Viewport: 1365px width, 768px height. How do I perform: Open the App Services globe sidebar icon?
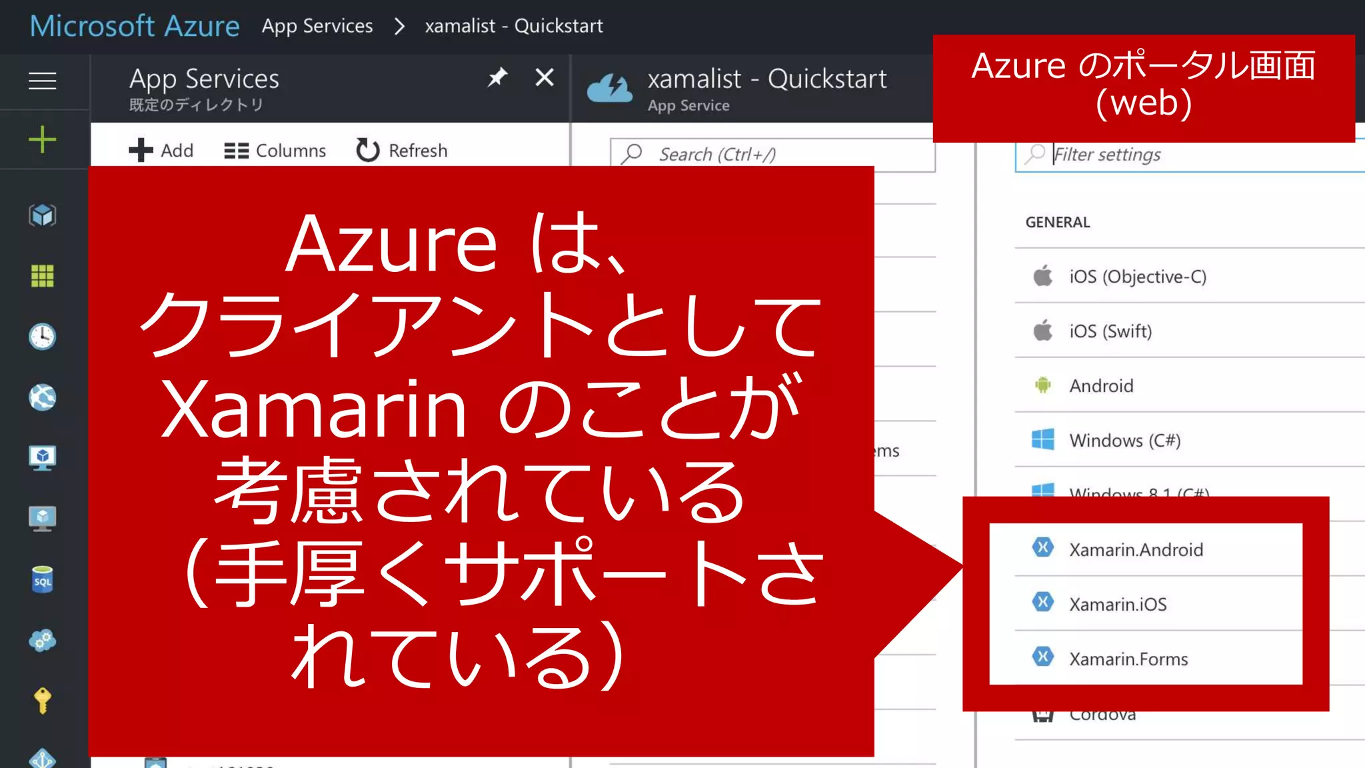click(x=42, y=397)
